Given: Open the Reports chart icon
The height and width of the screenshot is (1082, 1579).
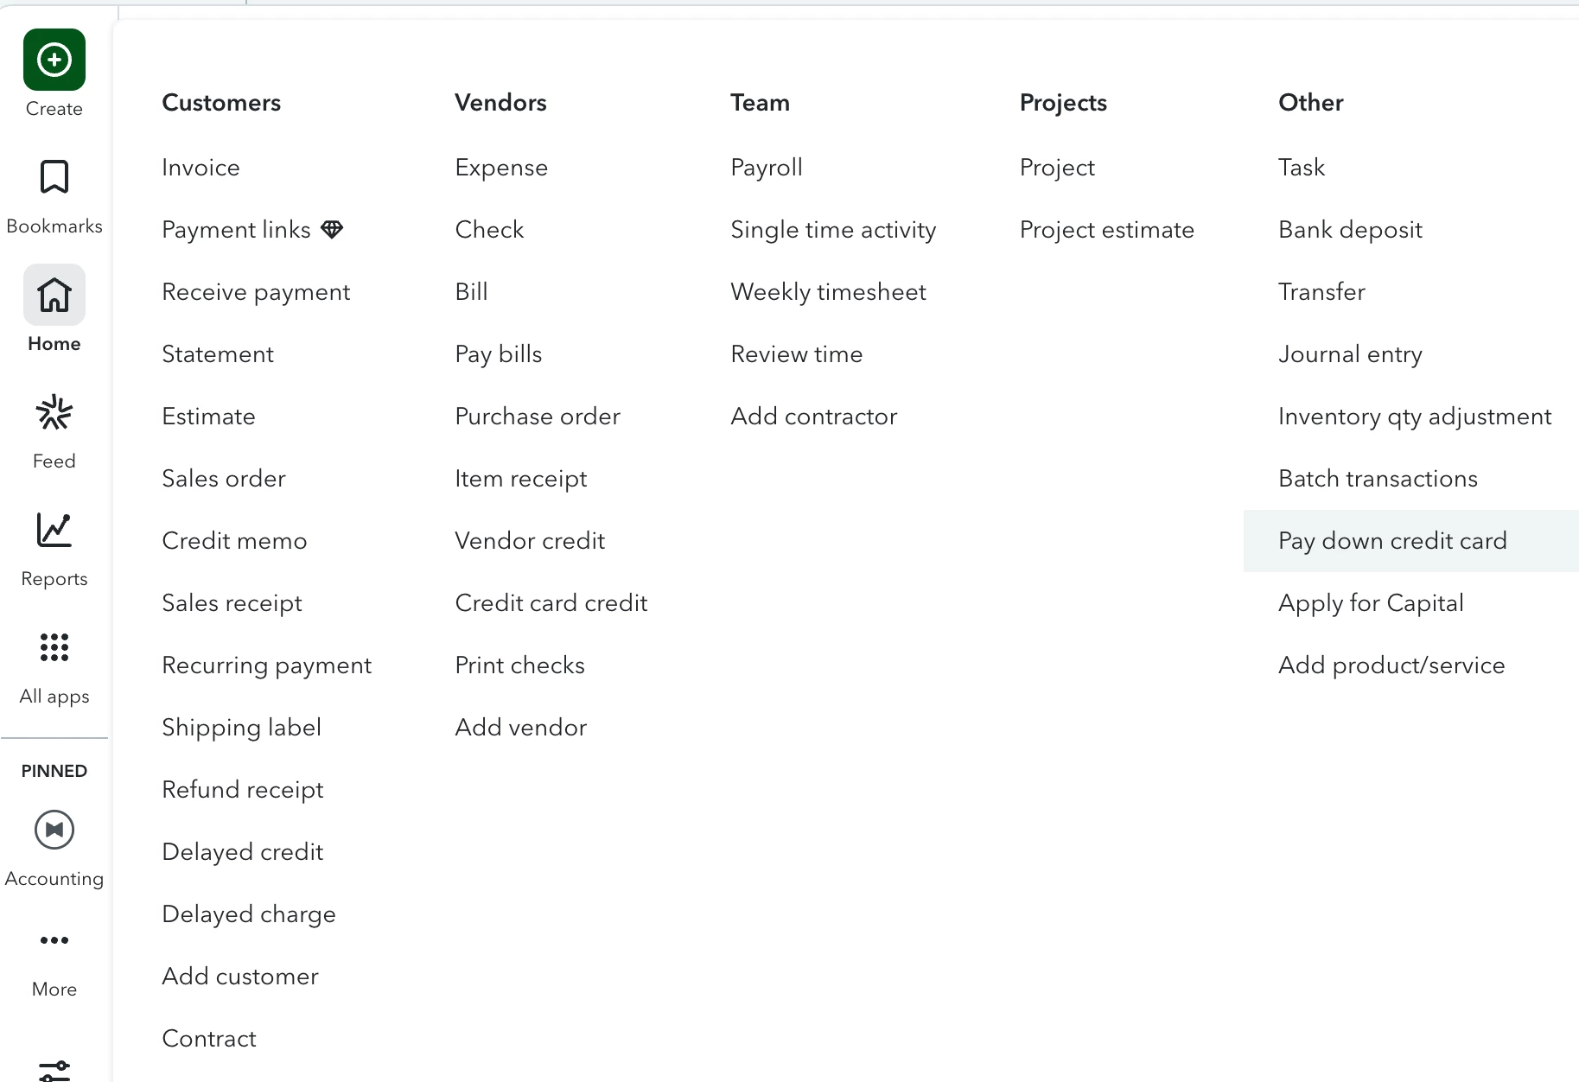Looking at the screenshot, I should pos(54,530).
